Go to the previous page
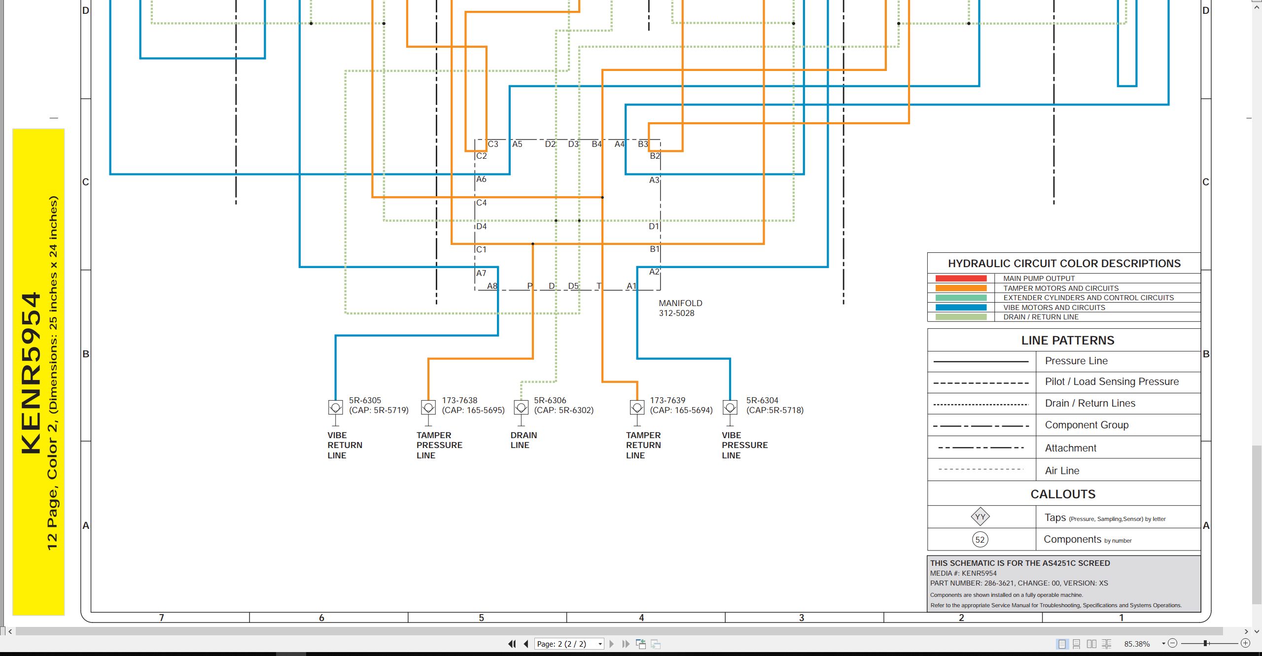 (526, 644)
